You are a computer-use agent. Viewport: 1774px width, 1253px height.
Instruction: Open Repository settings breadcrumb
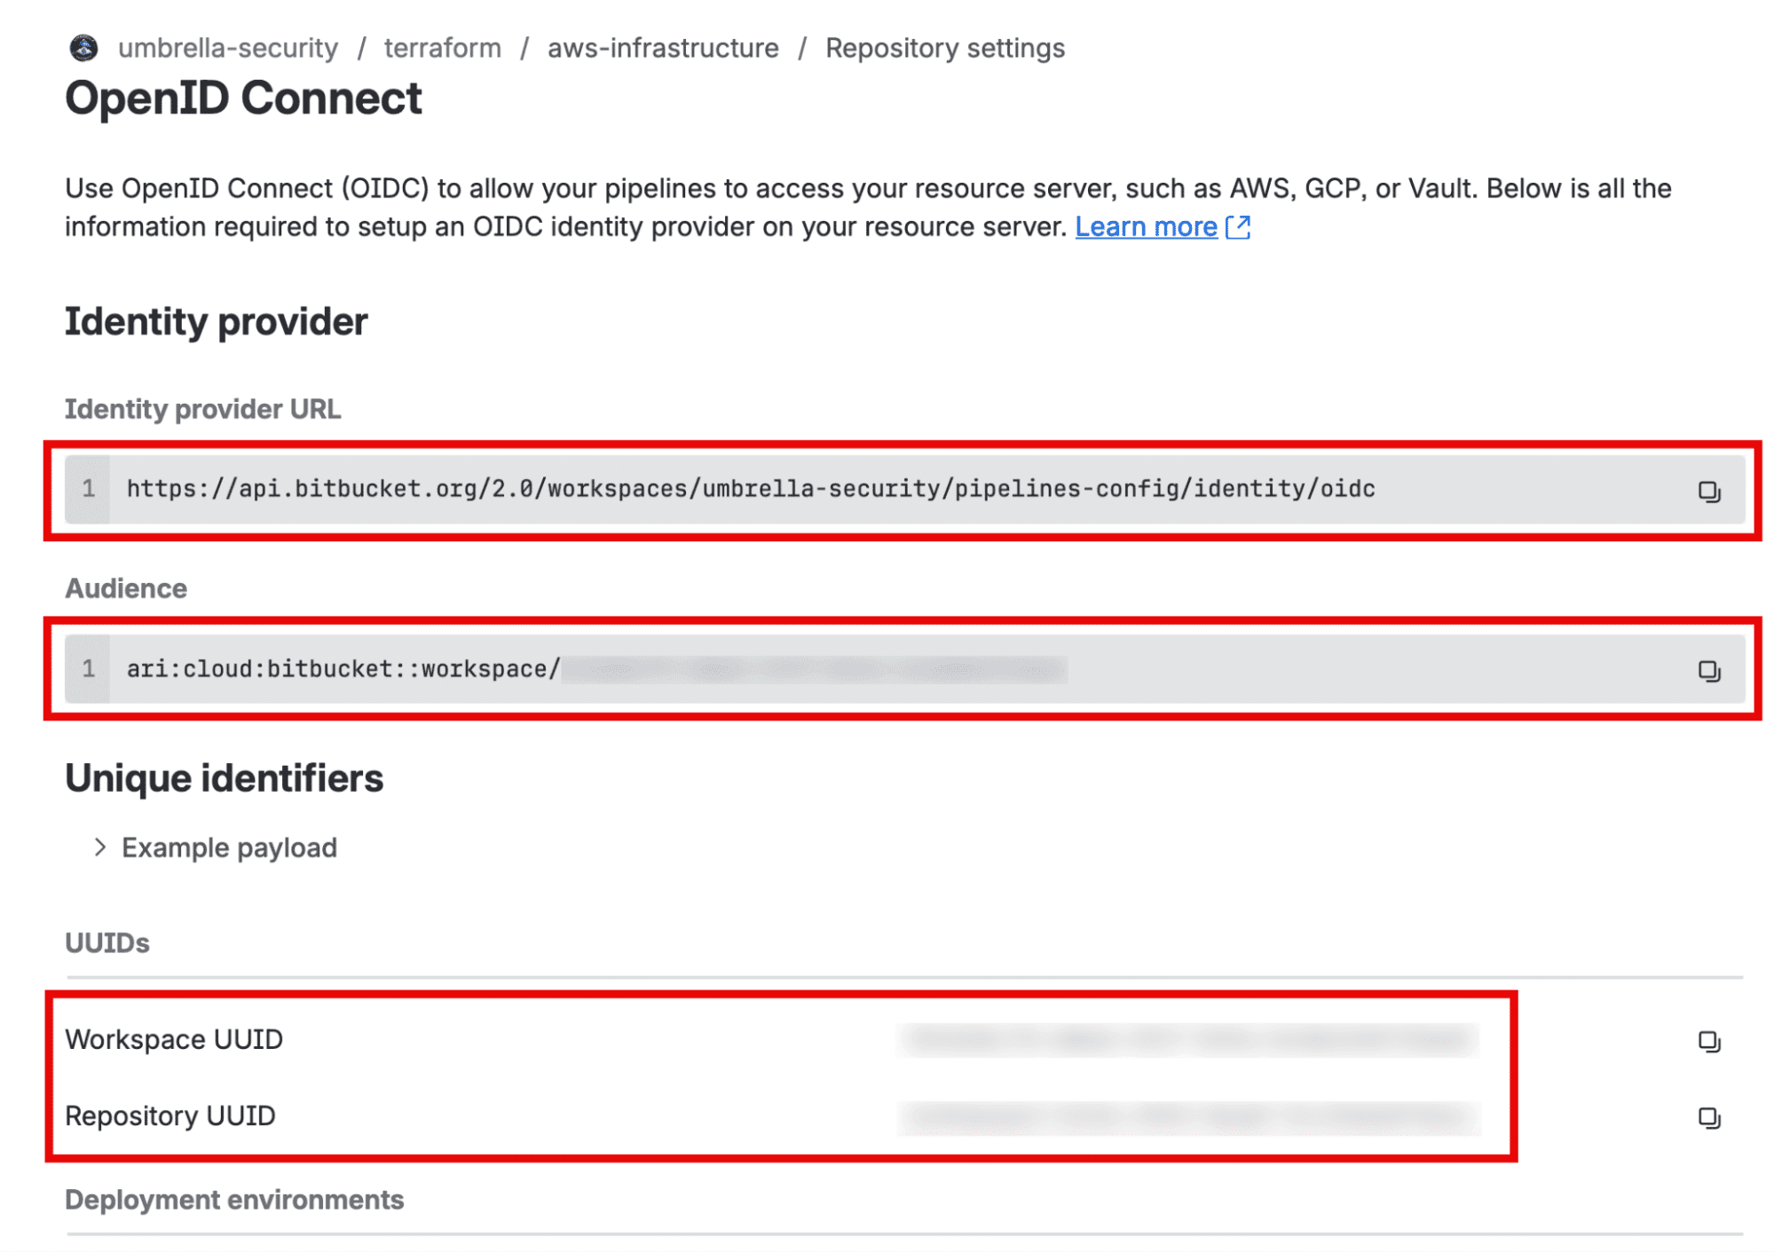coord(945,48)
